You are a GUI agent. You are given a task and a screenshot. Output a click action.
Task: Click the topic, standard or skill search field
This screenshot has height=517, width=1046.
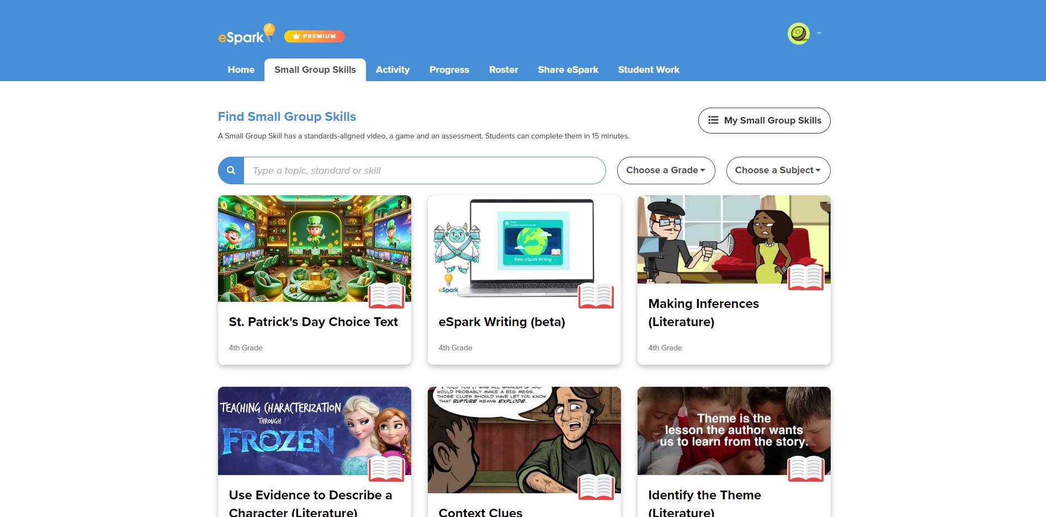[x=424, y=170]
